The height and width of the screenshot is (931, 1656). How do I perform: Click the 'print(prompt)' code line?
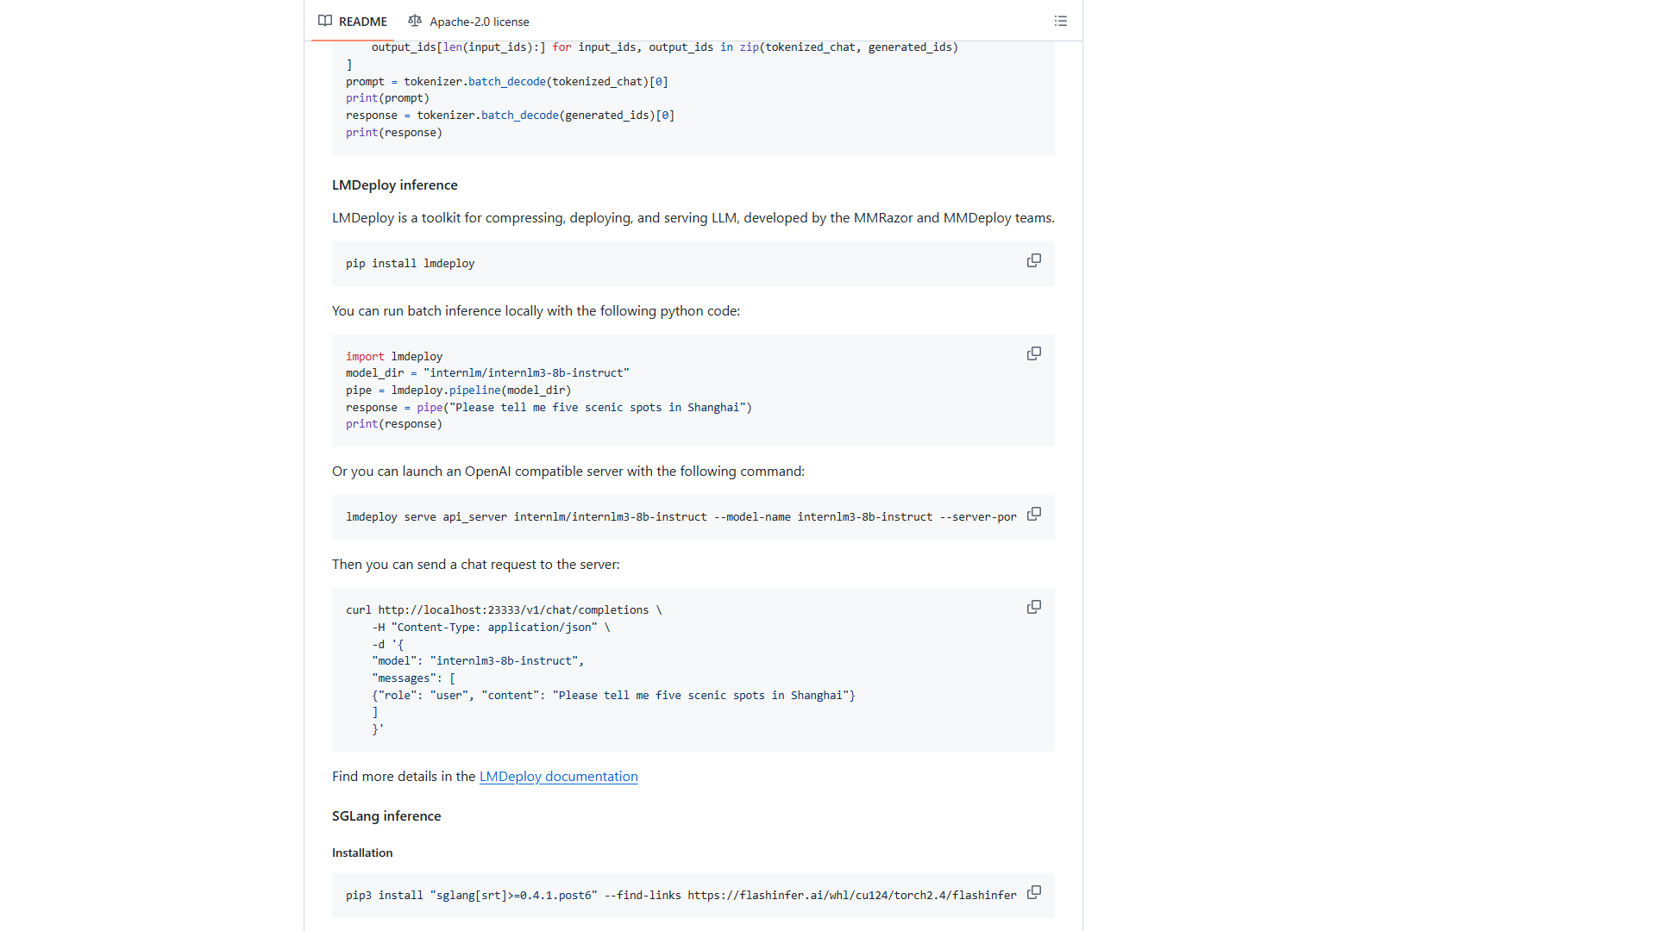387,98
